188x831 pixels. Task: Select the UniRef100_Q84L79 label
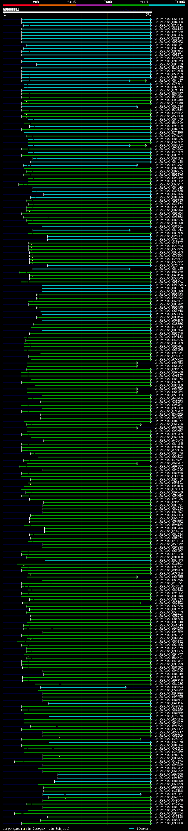coord(168,119)
